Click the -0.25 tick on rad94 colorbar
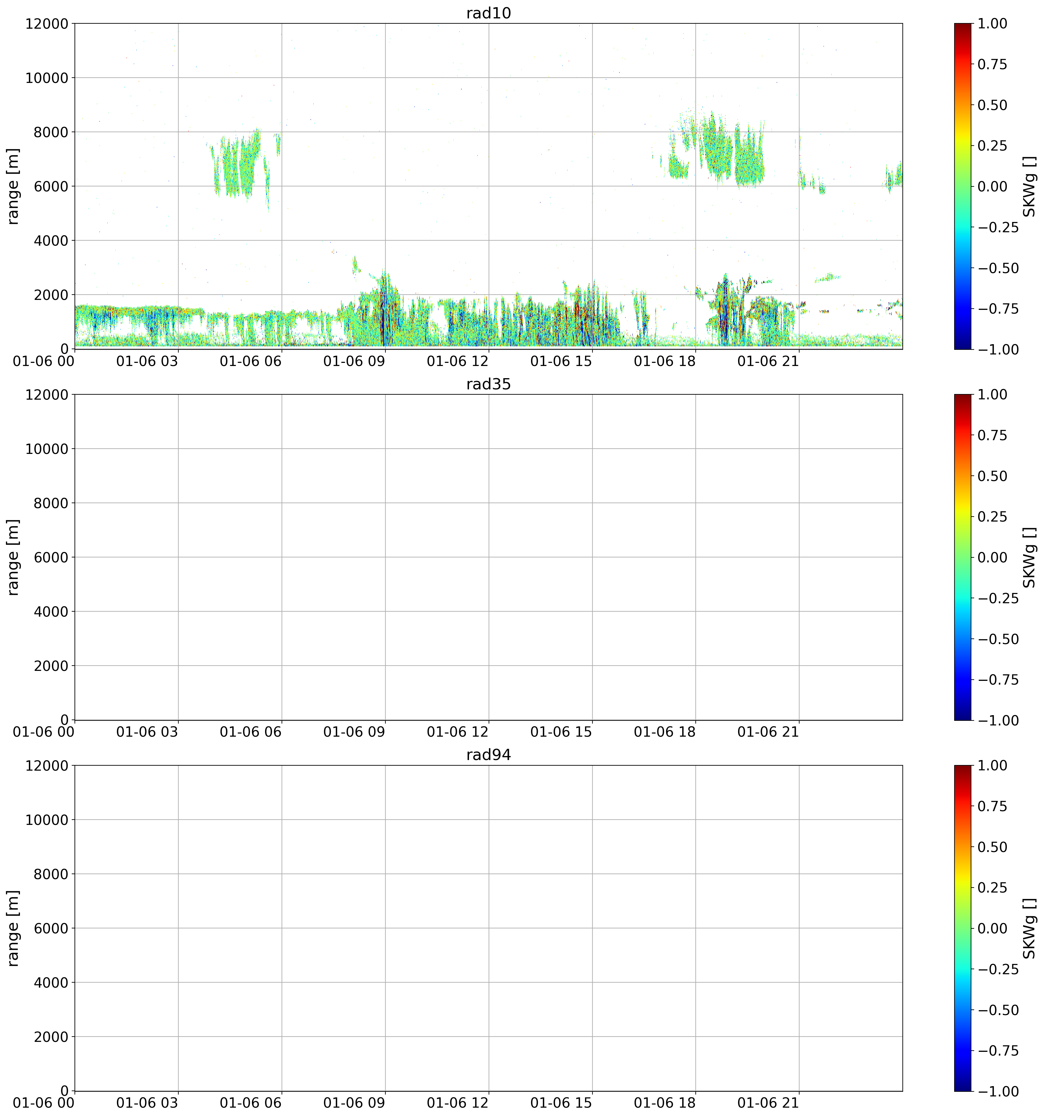The height and width of the screenshot is (1117, 1044). coord(998,969)
